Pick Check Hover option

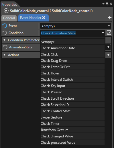point(72,73)
